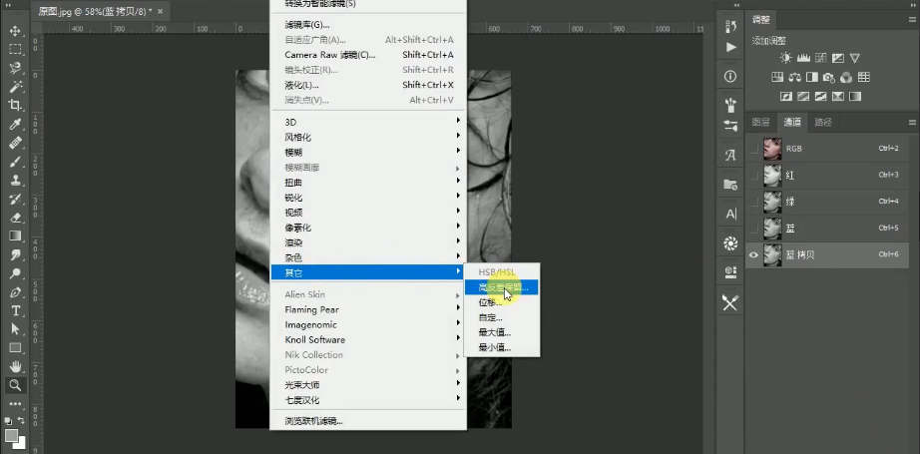Switch to the 图层 tab
920x454 pixels.
[761, 122]
